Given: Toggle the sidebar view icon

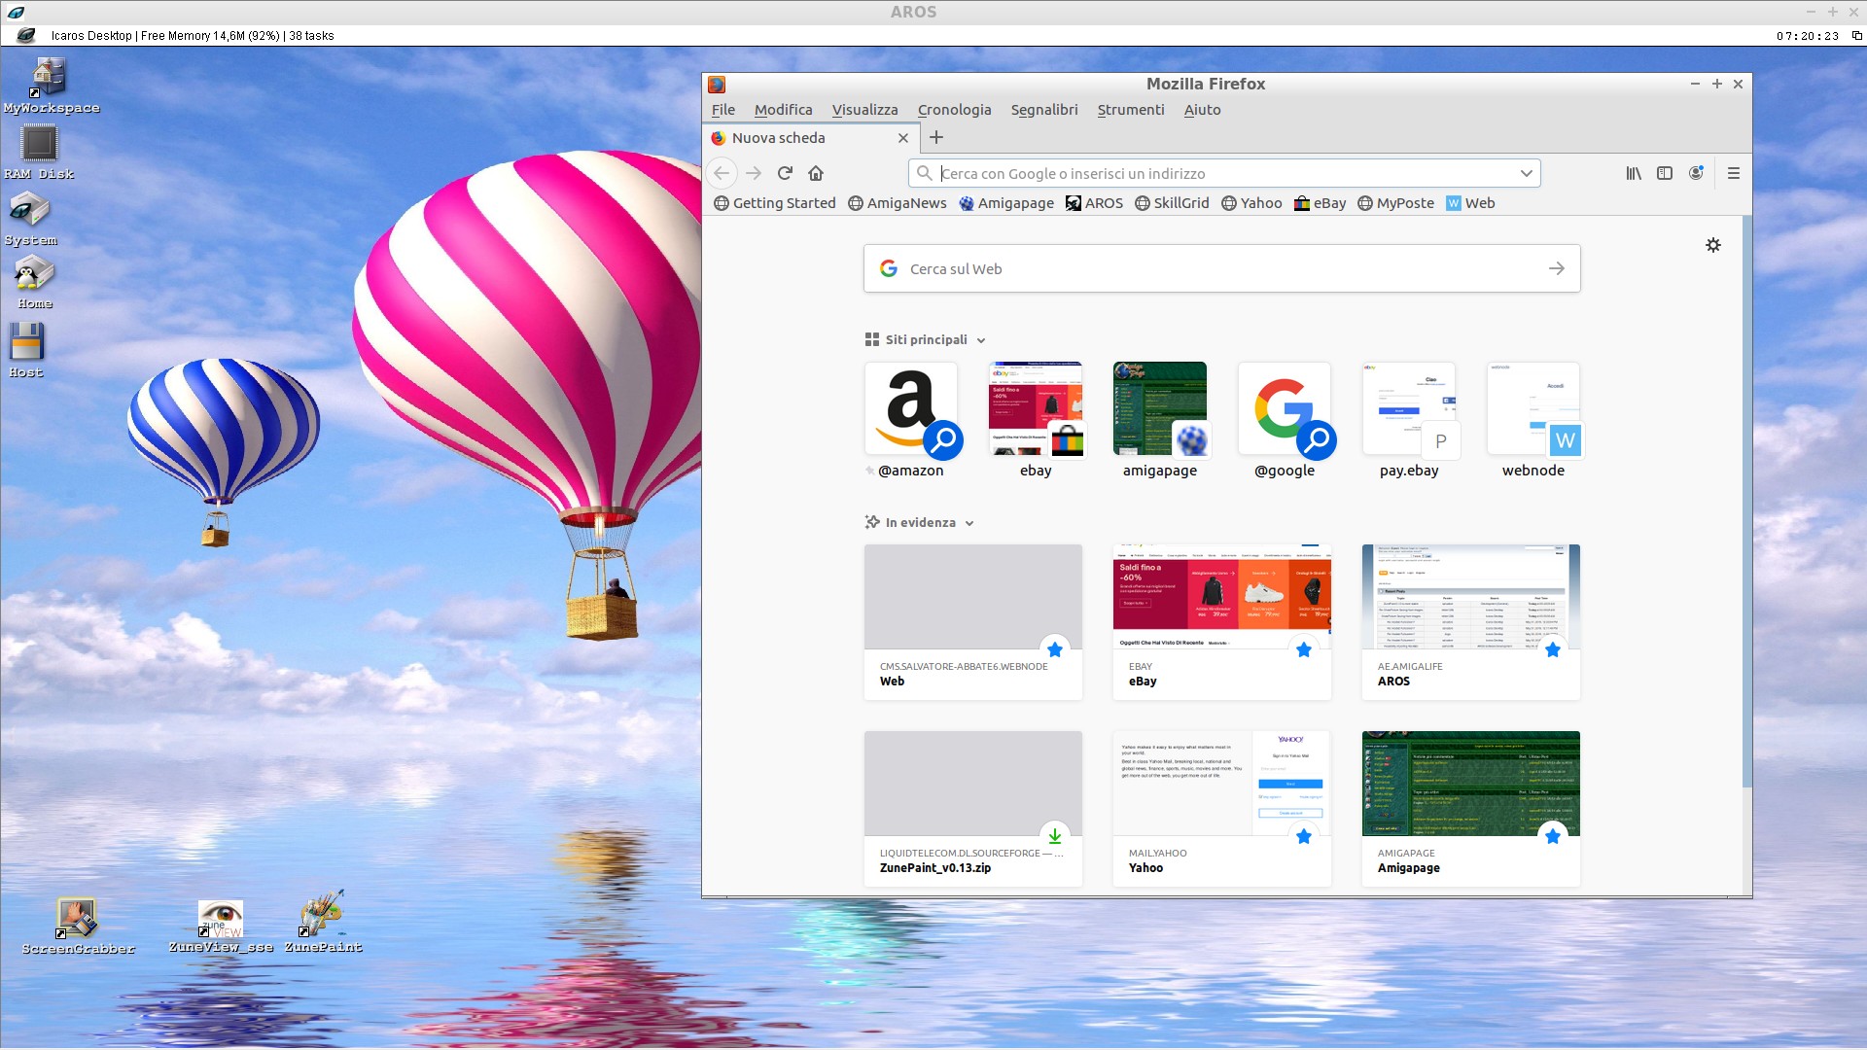Looking at the screenshot, I should (x=1665, y=173).
